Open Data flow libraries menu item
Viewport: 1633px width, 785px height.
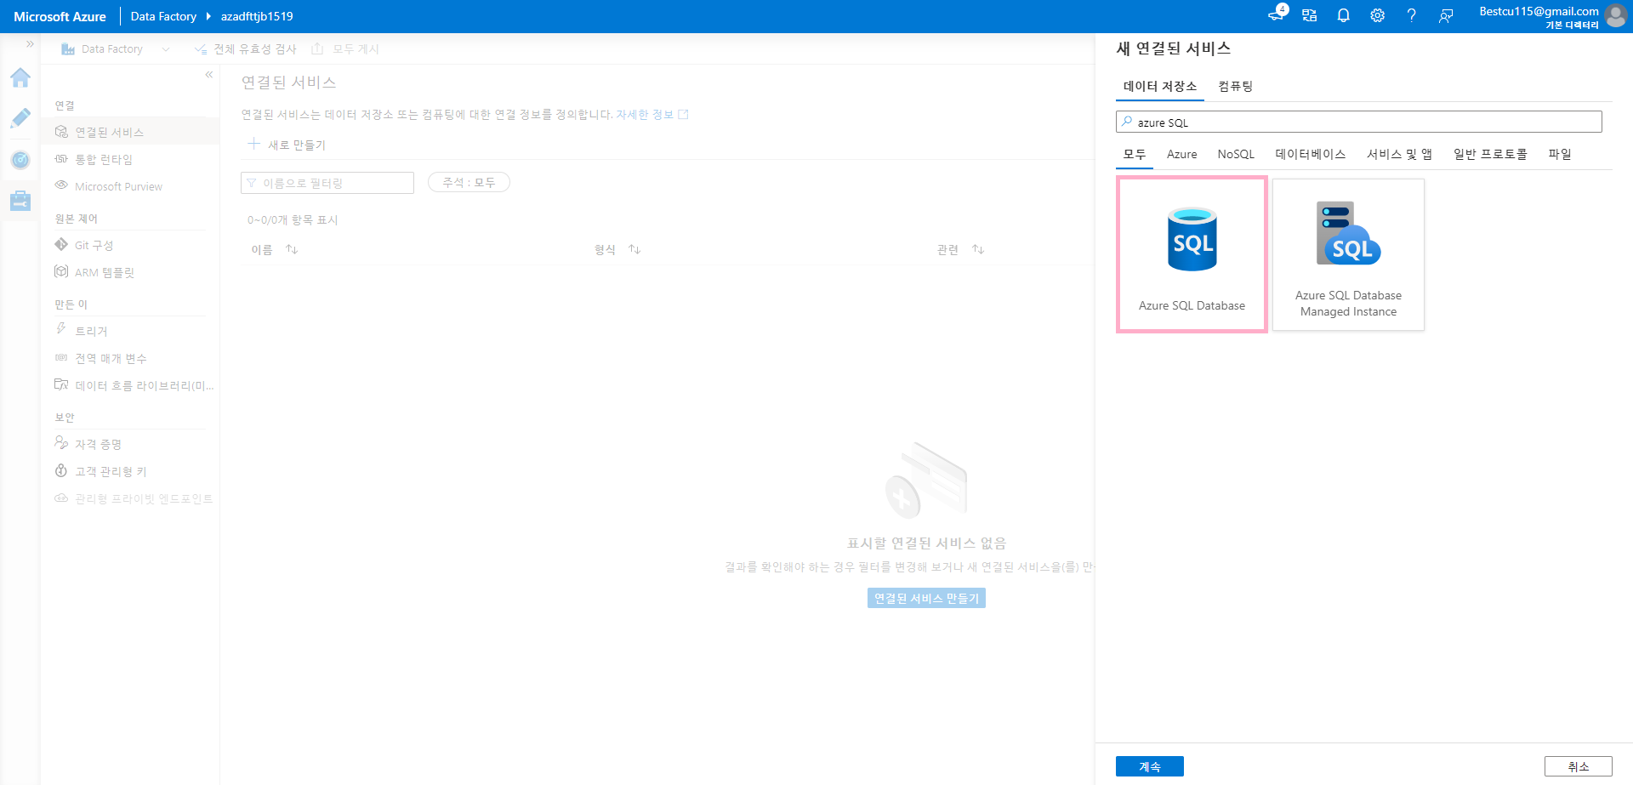point(130,385)
